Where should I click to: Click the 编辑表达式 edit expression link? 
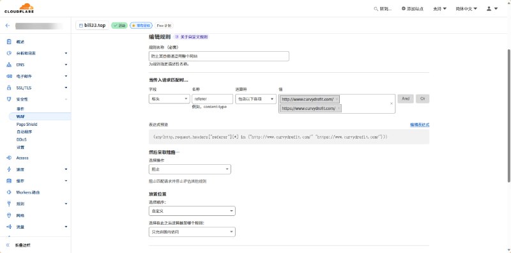coord(420,125)
